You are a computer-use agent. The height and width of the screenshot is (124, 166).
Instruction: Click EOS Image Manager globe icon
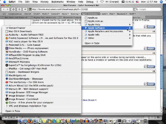[x=7, y=92]
